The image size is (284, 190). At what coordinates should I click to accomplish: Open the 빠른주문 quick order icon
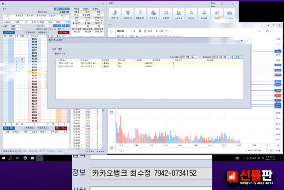click(115, 14)
